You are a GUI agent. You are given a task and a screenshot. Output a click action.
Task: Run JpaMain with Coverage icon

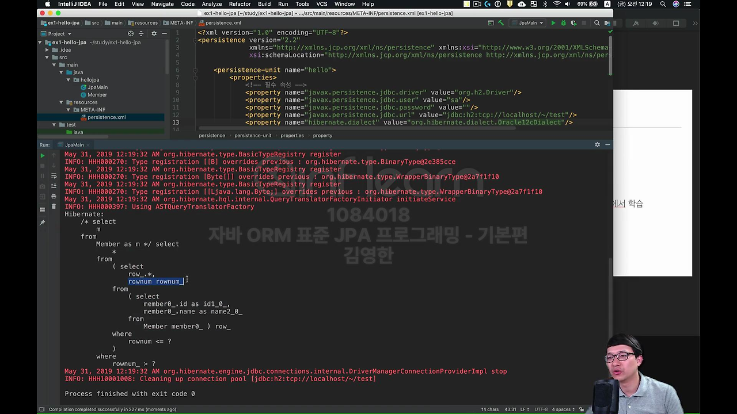[x=573, y=23]
